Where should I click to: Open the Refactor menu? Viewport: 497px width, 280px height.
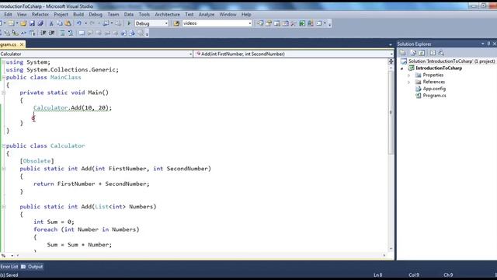pos(40,14)
